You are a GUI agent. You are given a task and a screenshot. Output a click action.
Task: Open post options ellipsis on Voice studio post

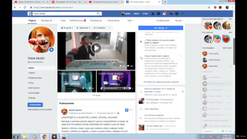coord(130,110)
